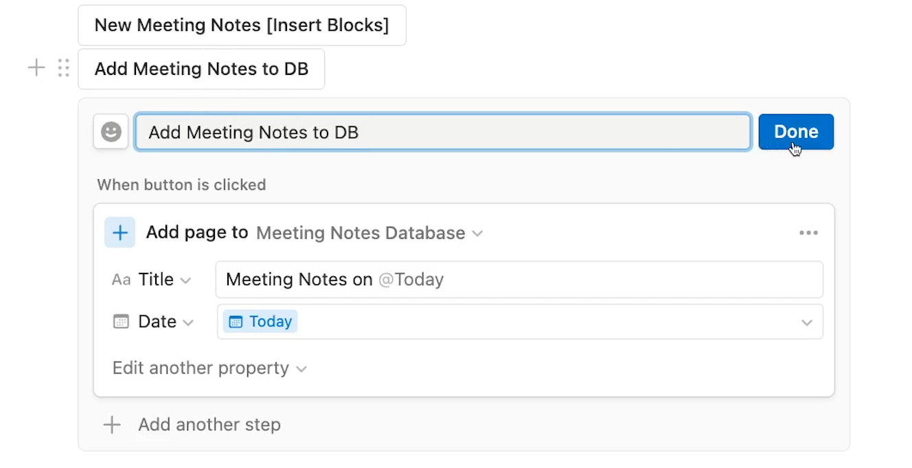The width and height of the screenshot is (912, 468).
Task: Click Done to save the button
Action: [x=796, y=132]
